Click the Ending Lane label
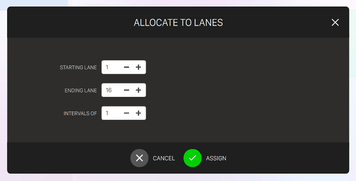This screenshot has height=181, width=356. pyautogui.click(x=81, y=90)
